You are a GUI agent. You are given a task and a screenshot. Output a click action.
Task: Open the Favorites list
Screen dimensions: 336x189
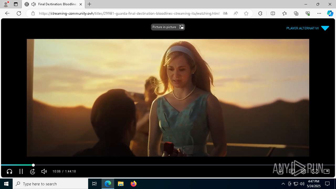(x=285, y=13)
